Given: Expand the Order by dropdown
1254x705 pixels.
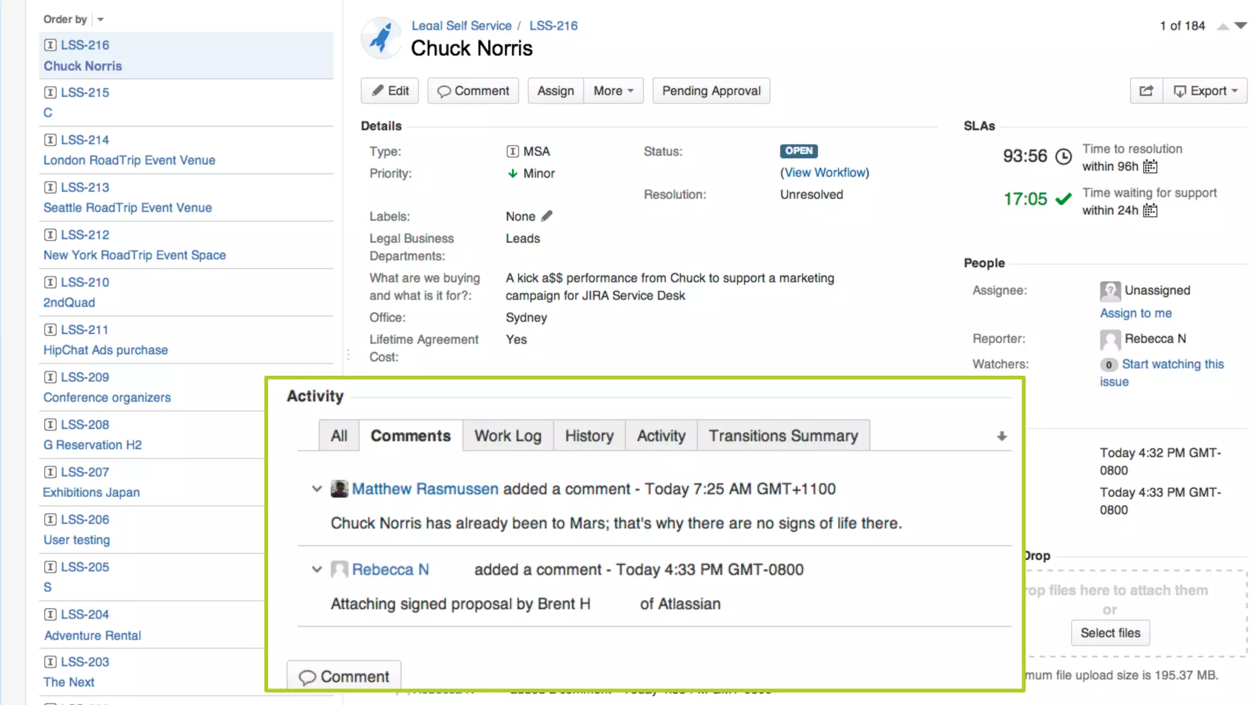Looking at the screenshot, I should tap(100, 20).
